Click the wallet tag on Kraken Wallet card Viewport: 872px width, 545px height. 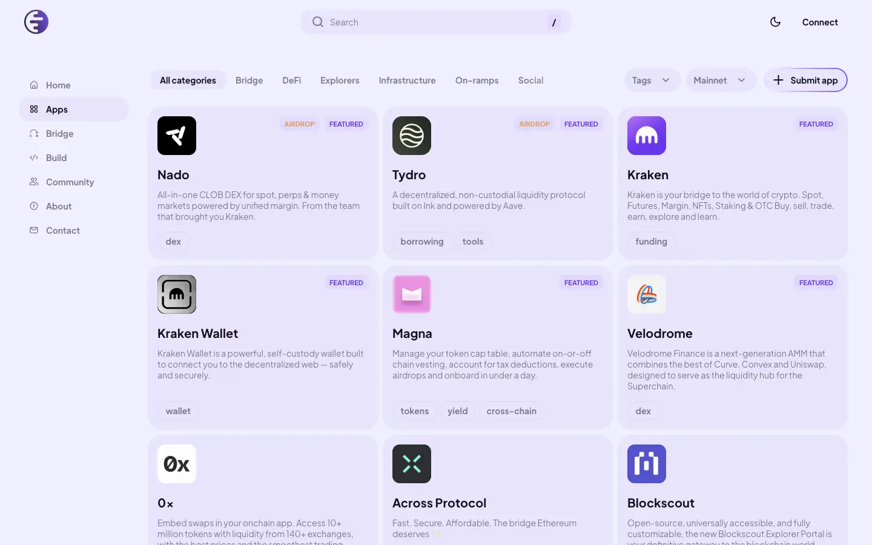click(178, 411)
